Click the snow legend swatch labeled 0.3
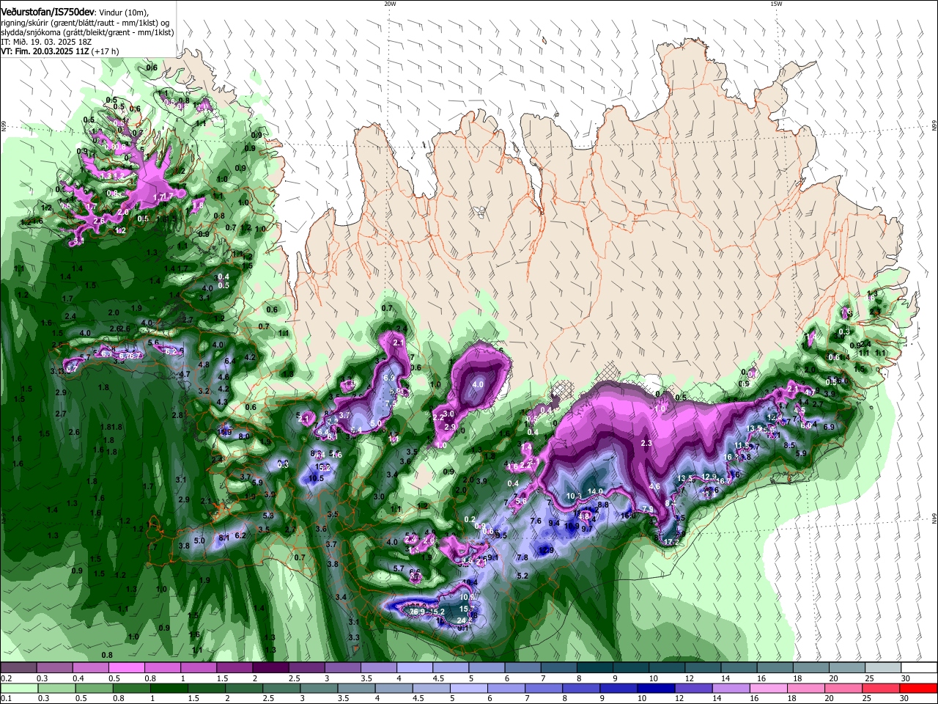This screenshot has width=938, height=704. [54, 668]
